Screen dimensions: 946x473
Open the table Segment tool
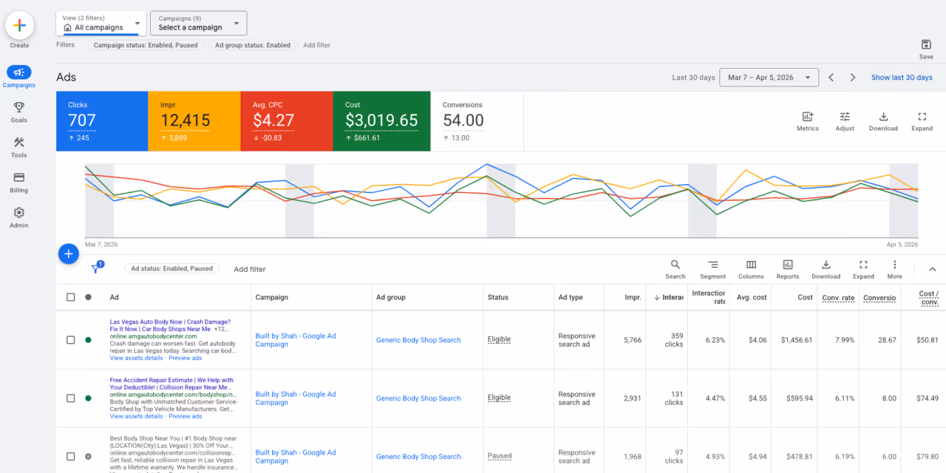pyautogui.click(x=713, y=269)
